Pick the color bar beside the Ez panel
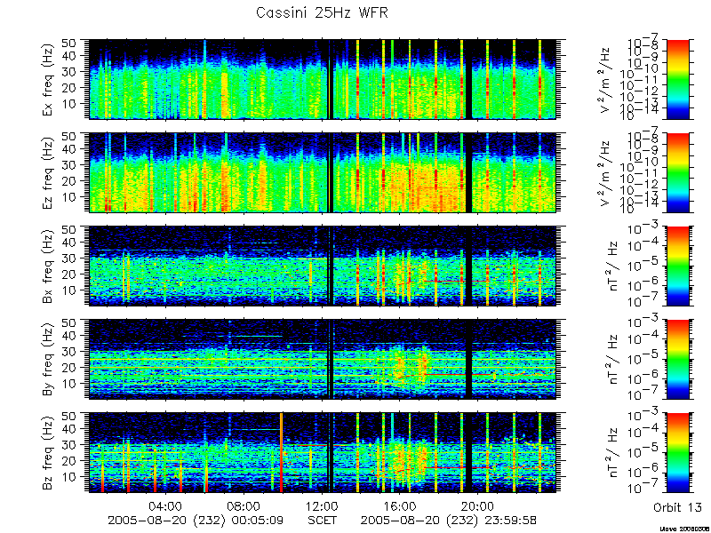Image resolution: width=711 pixels, height=533 pixels. 678,172
